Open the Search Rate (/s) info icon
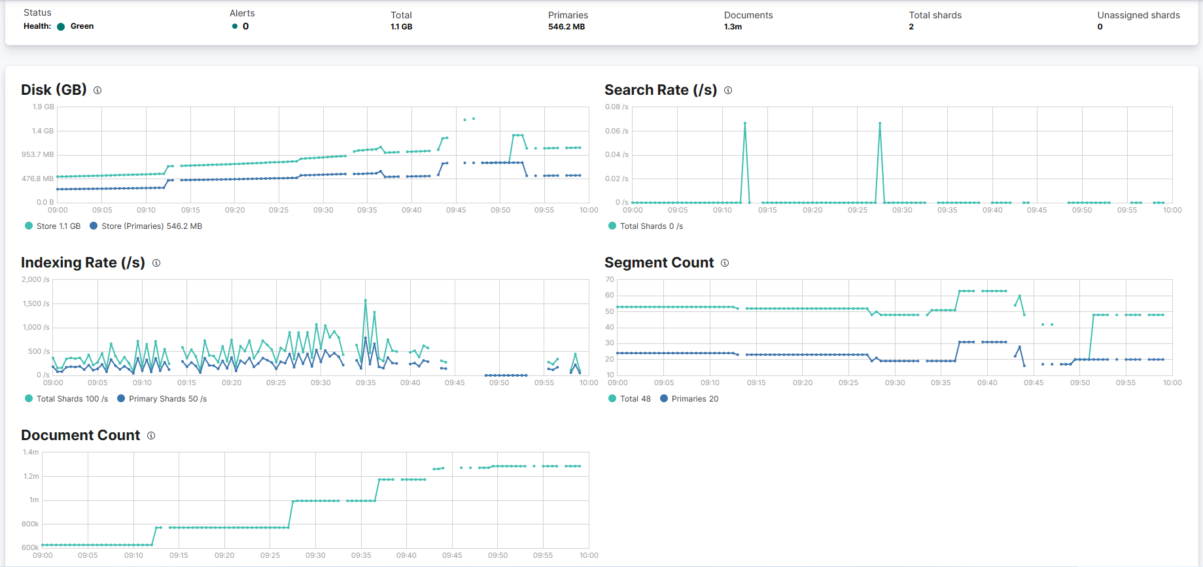 click(728, 90)
